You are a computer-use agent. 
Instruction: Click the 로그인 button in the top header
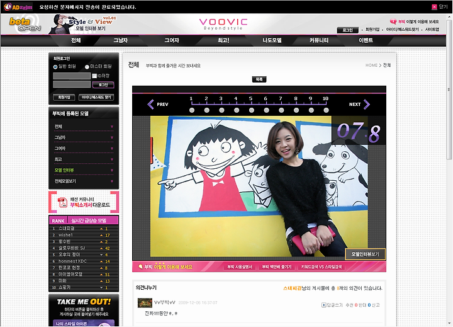347,30
